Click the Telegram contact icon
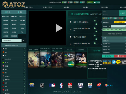 coord(114,62)
